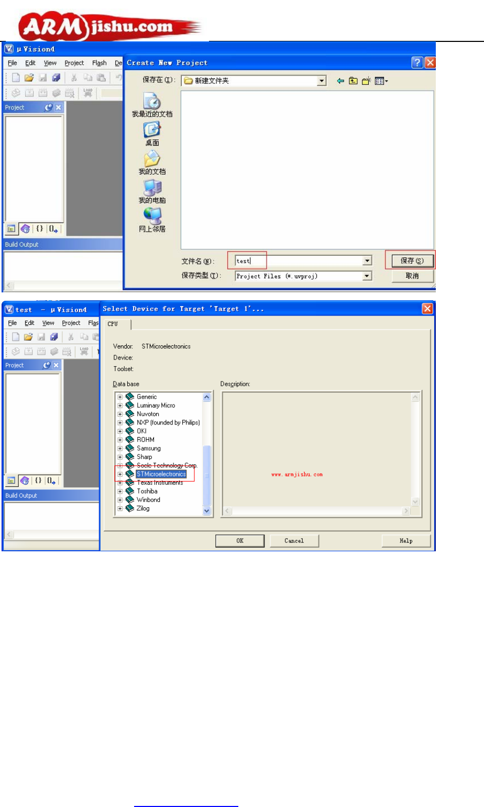Open 桌面 desktop shortcut in places bar

tap(152, 134)
